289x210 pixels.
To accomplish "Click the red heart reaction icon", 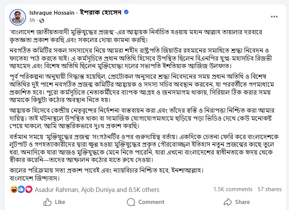I will tap(28, 189).
